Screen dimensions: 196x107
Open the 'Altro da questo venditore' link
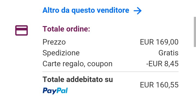pyautogui.click(x=86, y=10)
